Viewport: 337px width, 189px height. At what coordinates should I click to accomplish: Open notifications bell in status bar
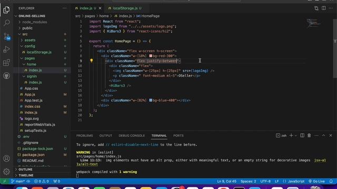point(331,181)
